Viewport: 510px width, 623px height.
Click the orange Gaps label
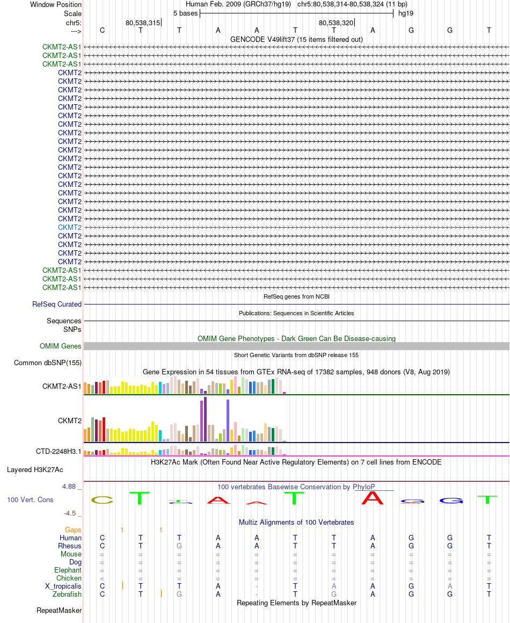[x=73, y=530]
